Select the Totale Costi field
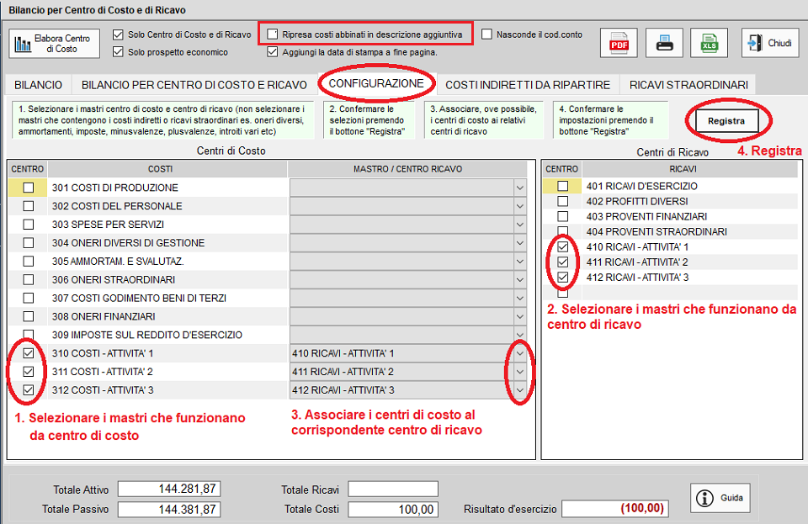The image size is (808, 524). click(393, 510)
